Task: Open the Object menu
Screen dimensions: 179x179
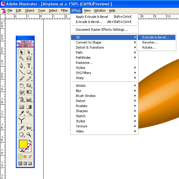Action: click(x=30, y=10)
